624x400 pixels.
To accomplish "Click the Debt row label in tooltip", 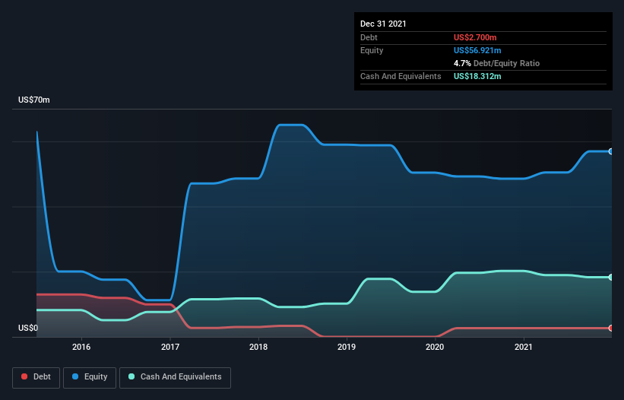I will click(x=369, y=37).
